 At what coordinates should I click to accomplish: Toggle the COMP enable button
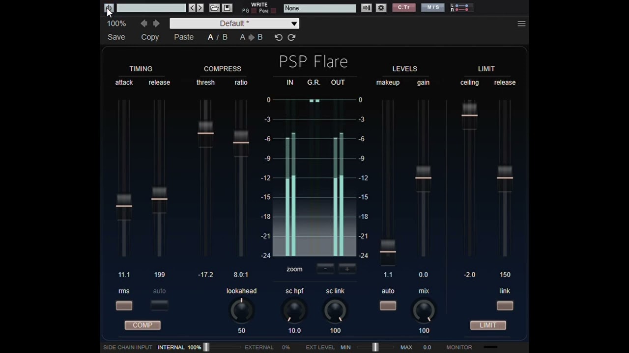tap(143, 325)
